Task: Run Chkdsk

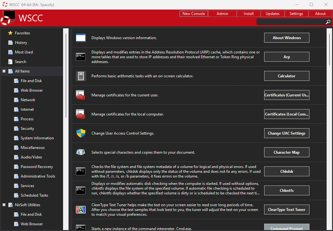Action: click(x=287, y=171)
